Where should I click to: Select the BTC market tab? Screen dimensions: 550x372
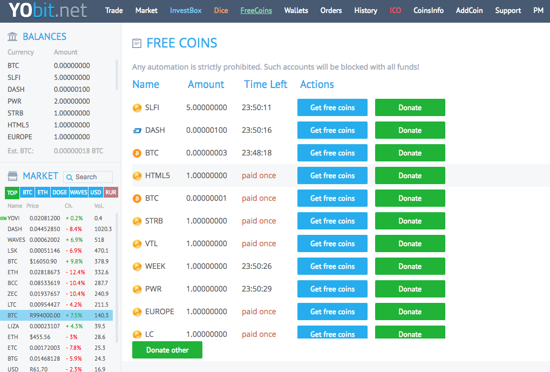coord(28,192)
